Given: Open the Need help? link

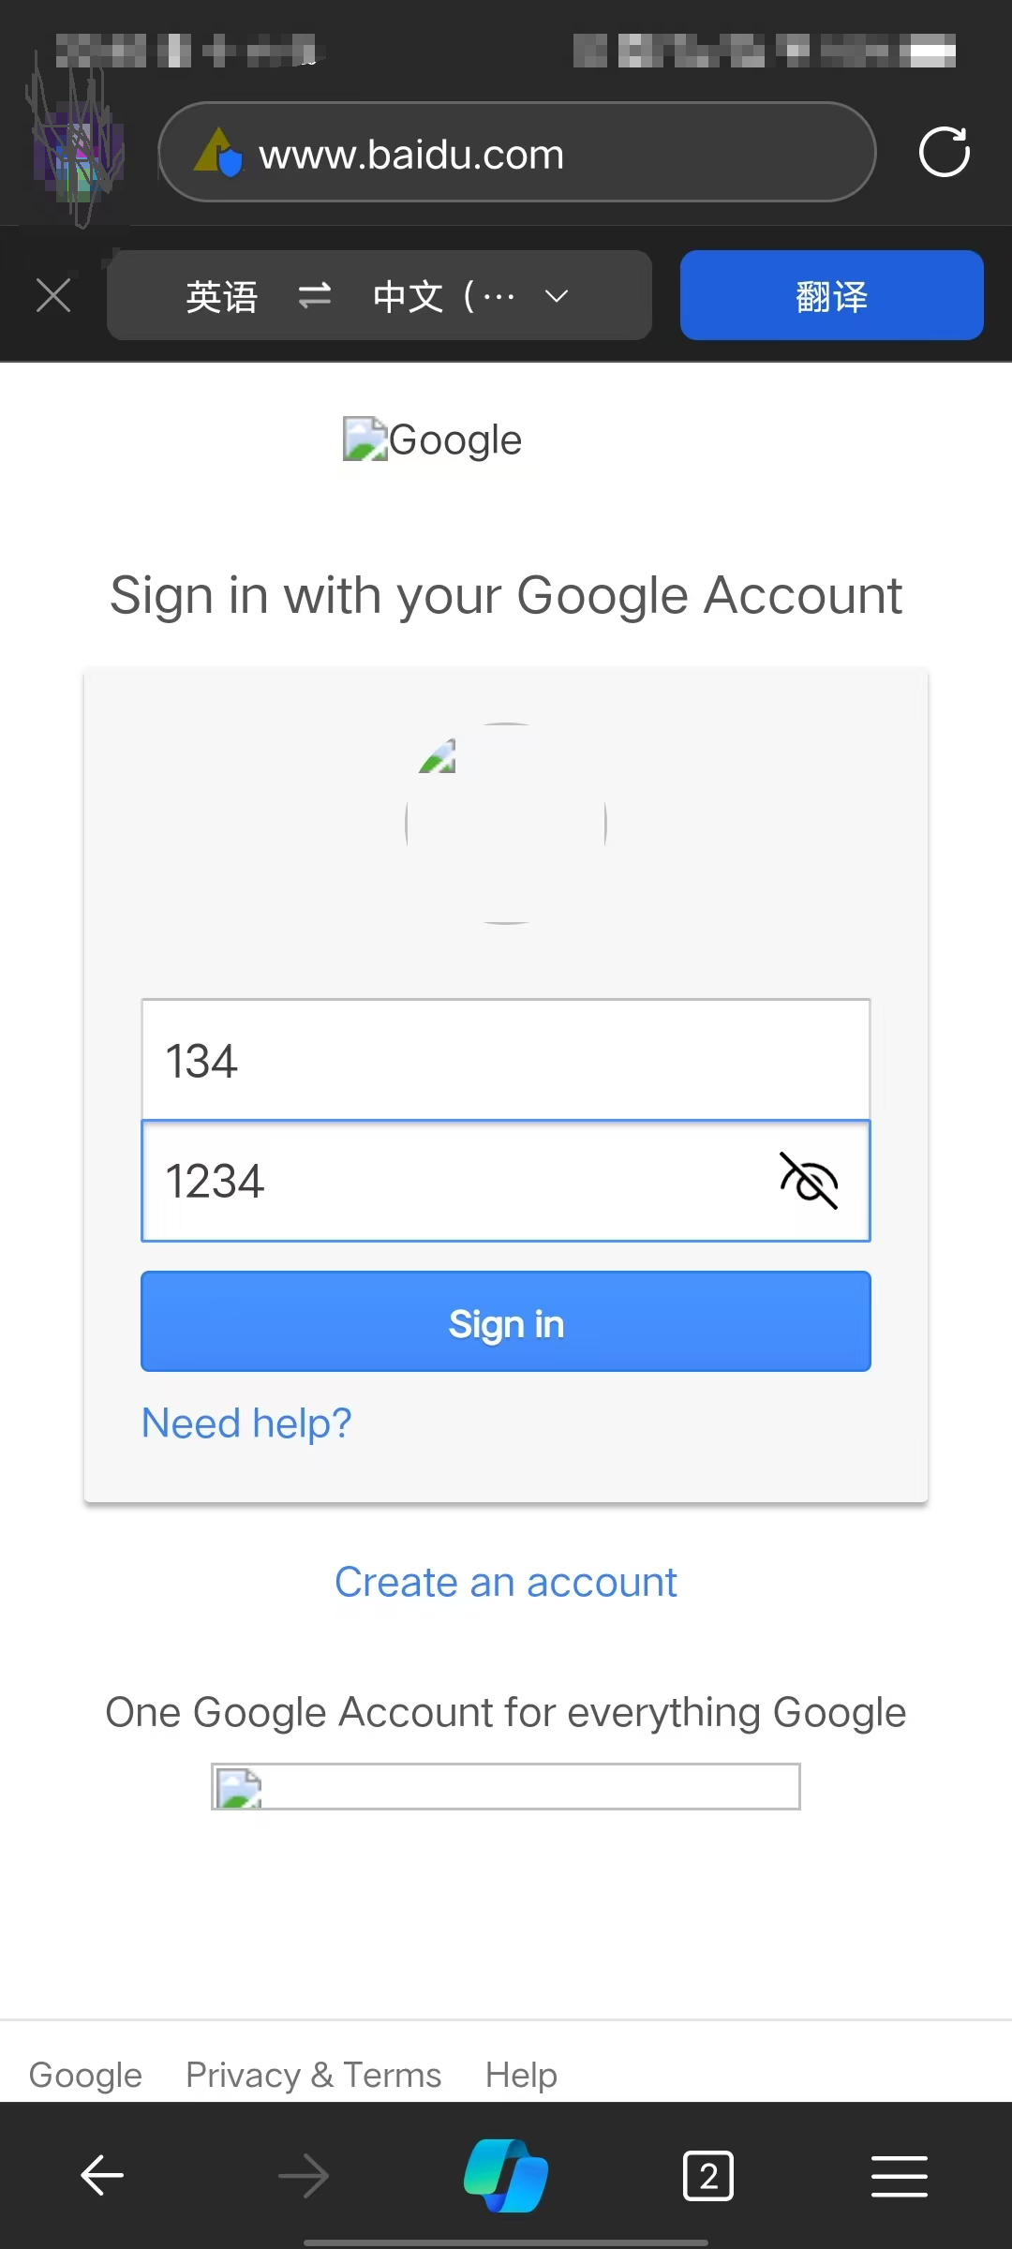Looking at the screenshot, I should pyautogui.click(x=246, y=1423).
